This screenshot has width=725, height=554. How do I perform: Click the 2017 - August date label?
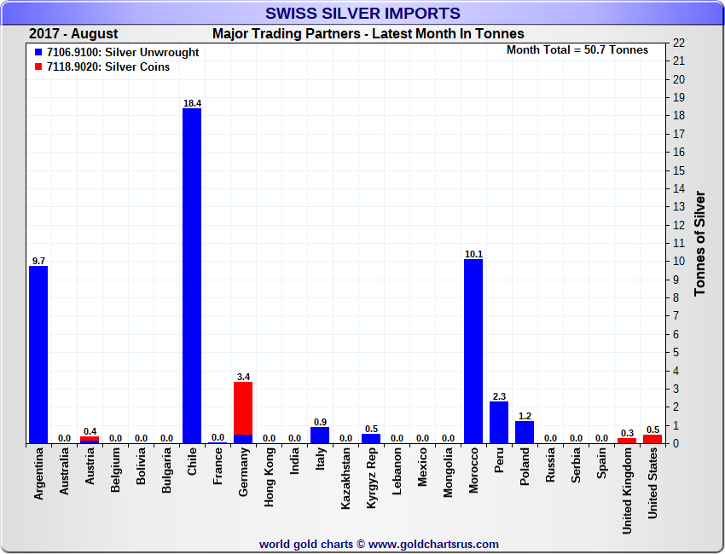73,34
